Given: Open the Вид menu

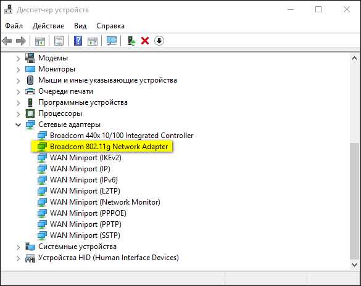Looking at the screenshot, I should point(80,26).
